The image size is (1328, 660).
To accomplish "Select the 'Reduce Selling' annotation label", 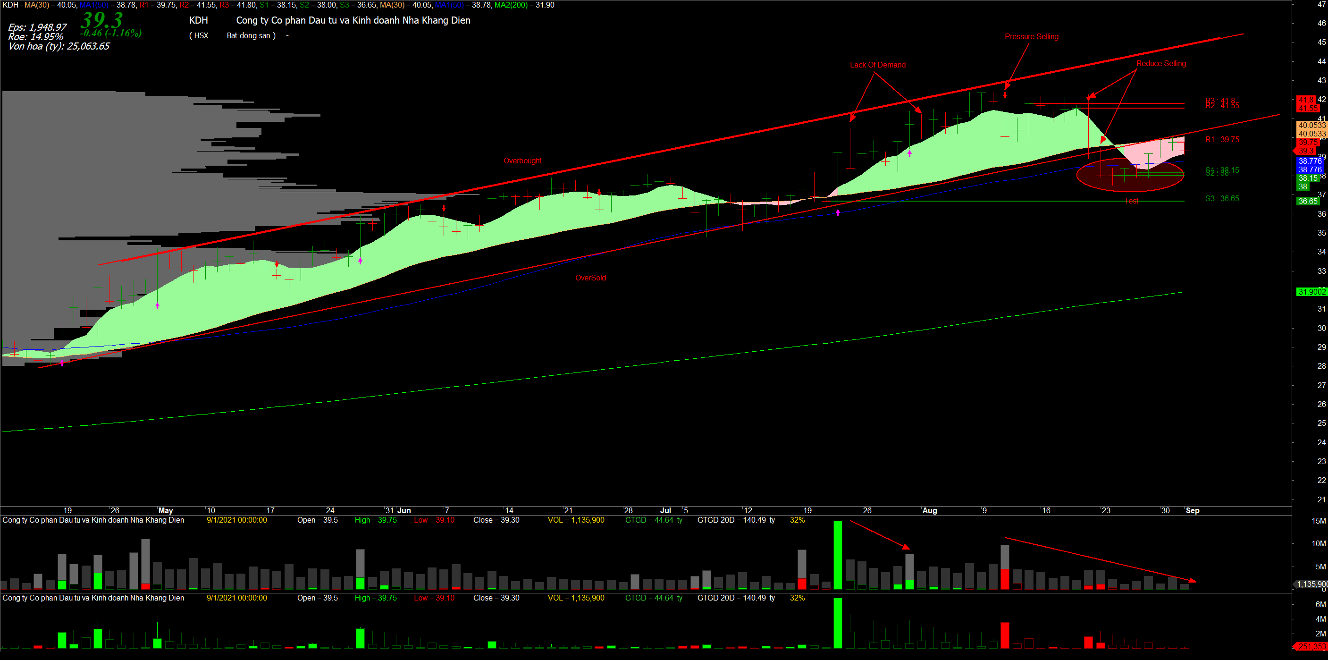I will (x=1160, y=63).
